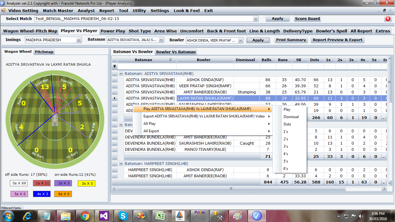Viewport: 395px width, 222px height.
Task: Open Windows Explorer folder icon in taskbar
Action: pyautogui.click(x=66, y=216)
